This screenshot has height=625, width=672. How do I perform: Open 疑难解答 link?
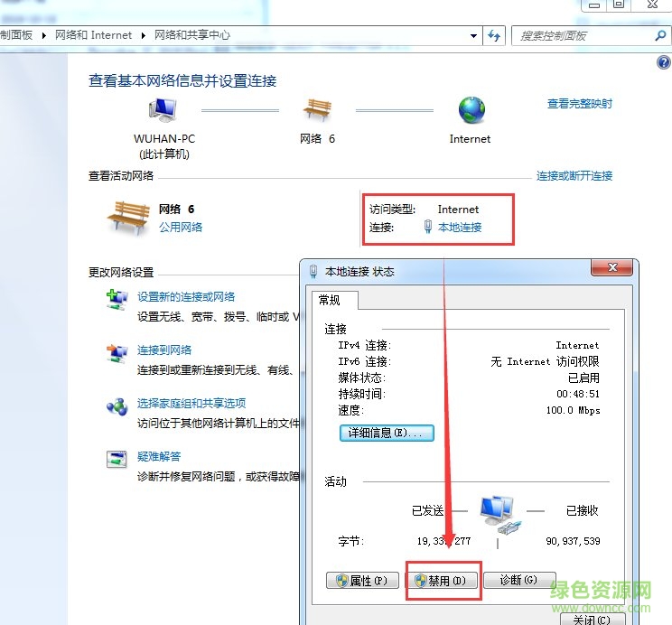tap(159, 456)
